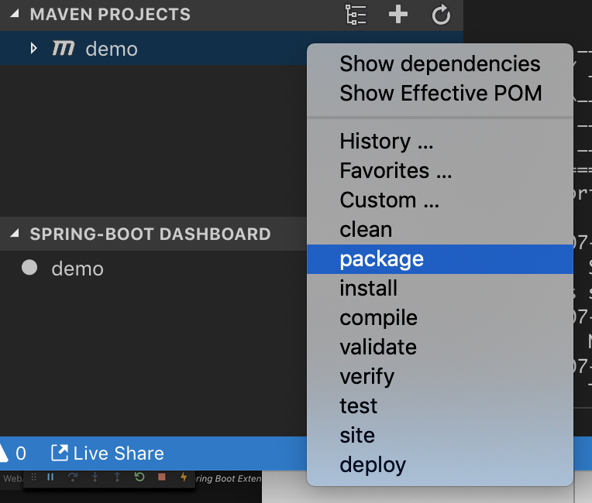Click the status circle next to dashboard demo
The image size is (592, 503).
point(29,267)
